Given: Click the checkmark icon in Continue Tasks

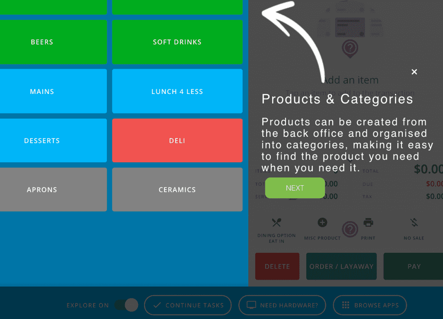Looking at the screenshot, I should coord(157,305).
